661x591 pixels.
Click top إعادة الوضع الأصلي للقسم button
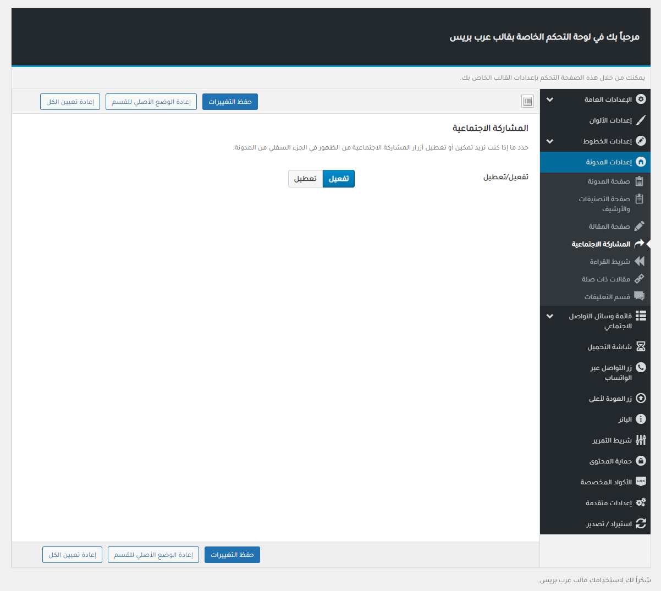(x=151, y=102)
